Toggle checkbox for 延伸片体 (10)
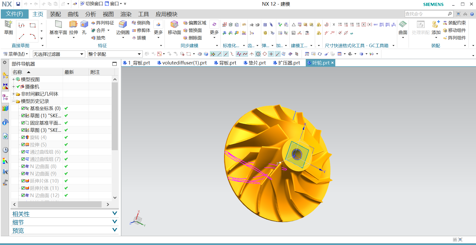476x245 pixels. (23, 181)
